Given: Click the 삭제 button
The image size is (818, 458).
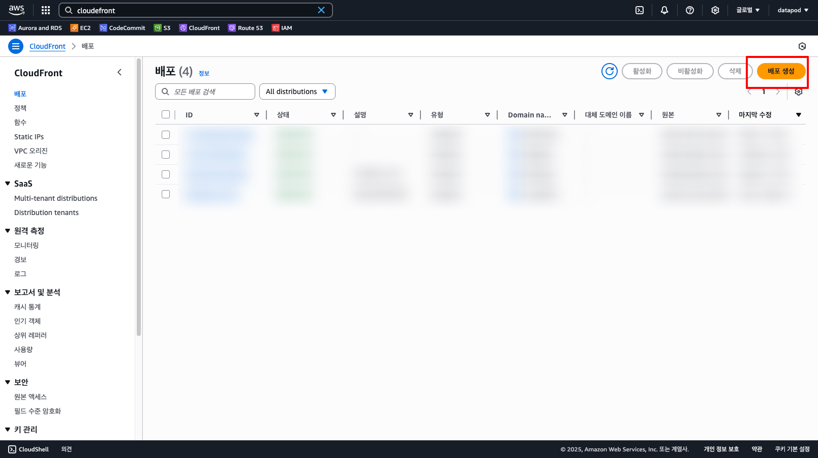Looking at the screenshot, I should click(x=735, y=71).
